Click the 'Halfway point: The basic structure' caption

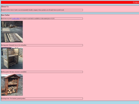click(x=42, y=72)
